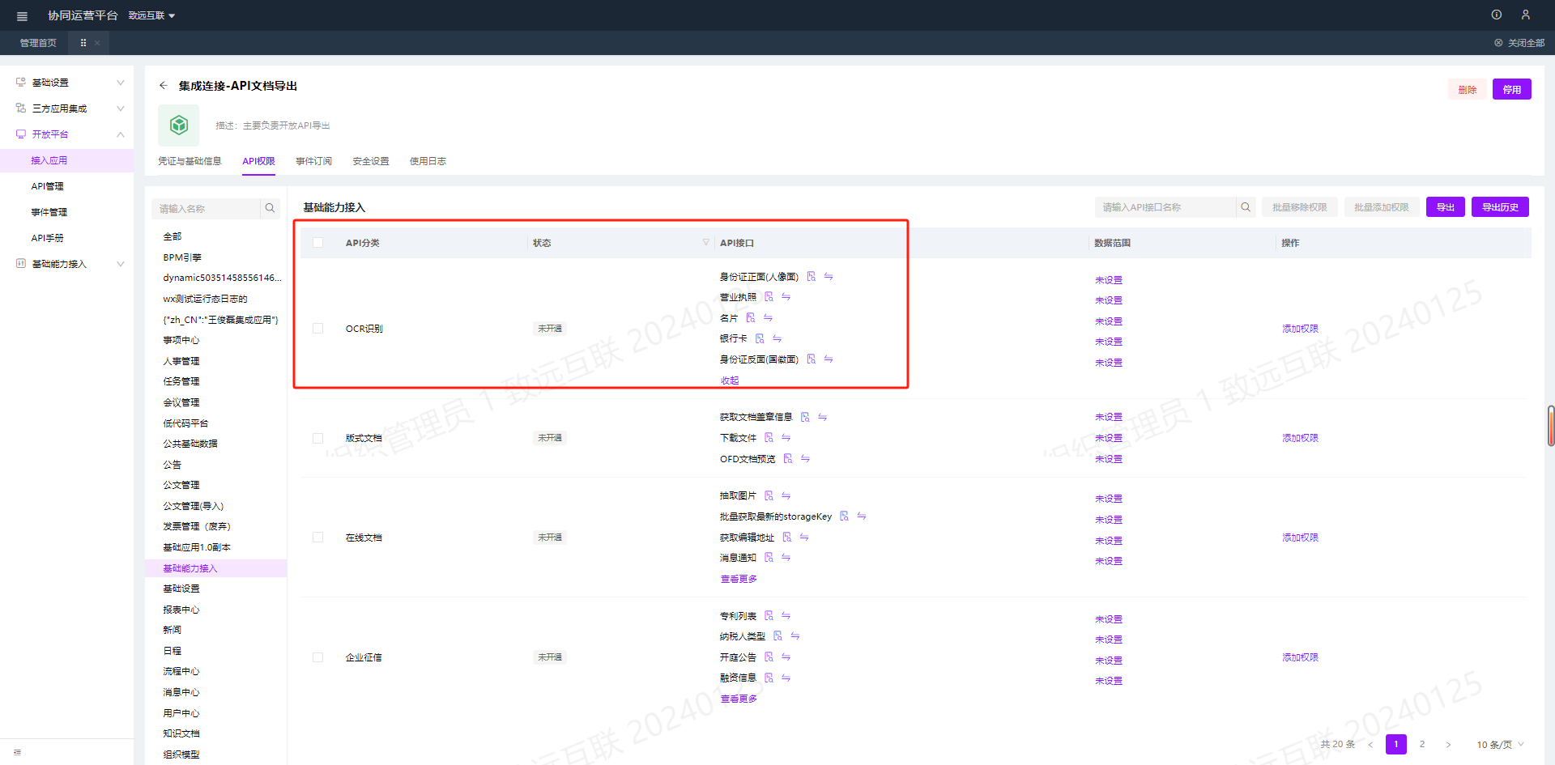Open the 安全设置 tab
Viewport: 1555px width, 765px height.
point(371,161)
